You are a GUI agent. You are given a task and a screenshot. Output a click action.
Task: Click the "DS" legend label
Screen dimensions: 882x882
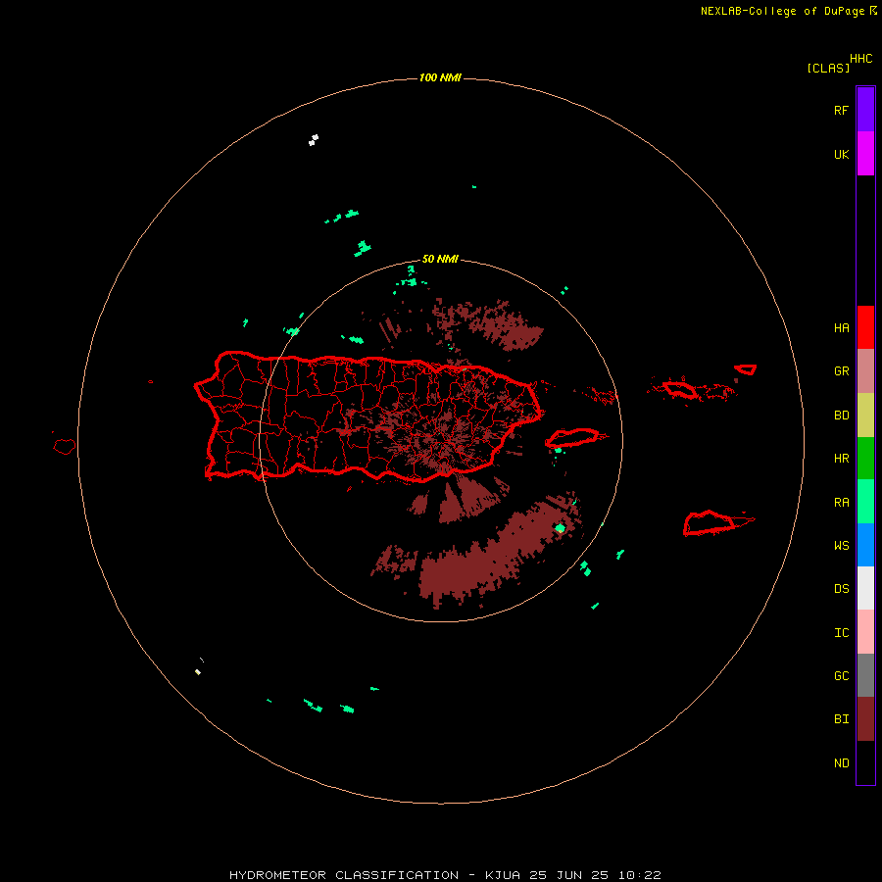pyautogui.click(x=841, y=589)
